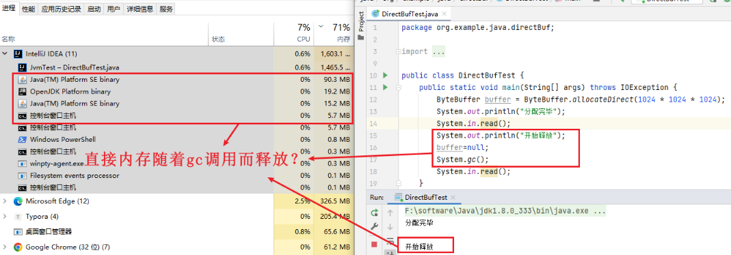Click the Google Chrome icon in process list
This screenshot has height=255, width=731.
18,247
